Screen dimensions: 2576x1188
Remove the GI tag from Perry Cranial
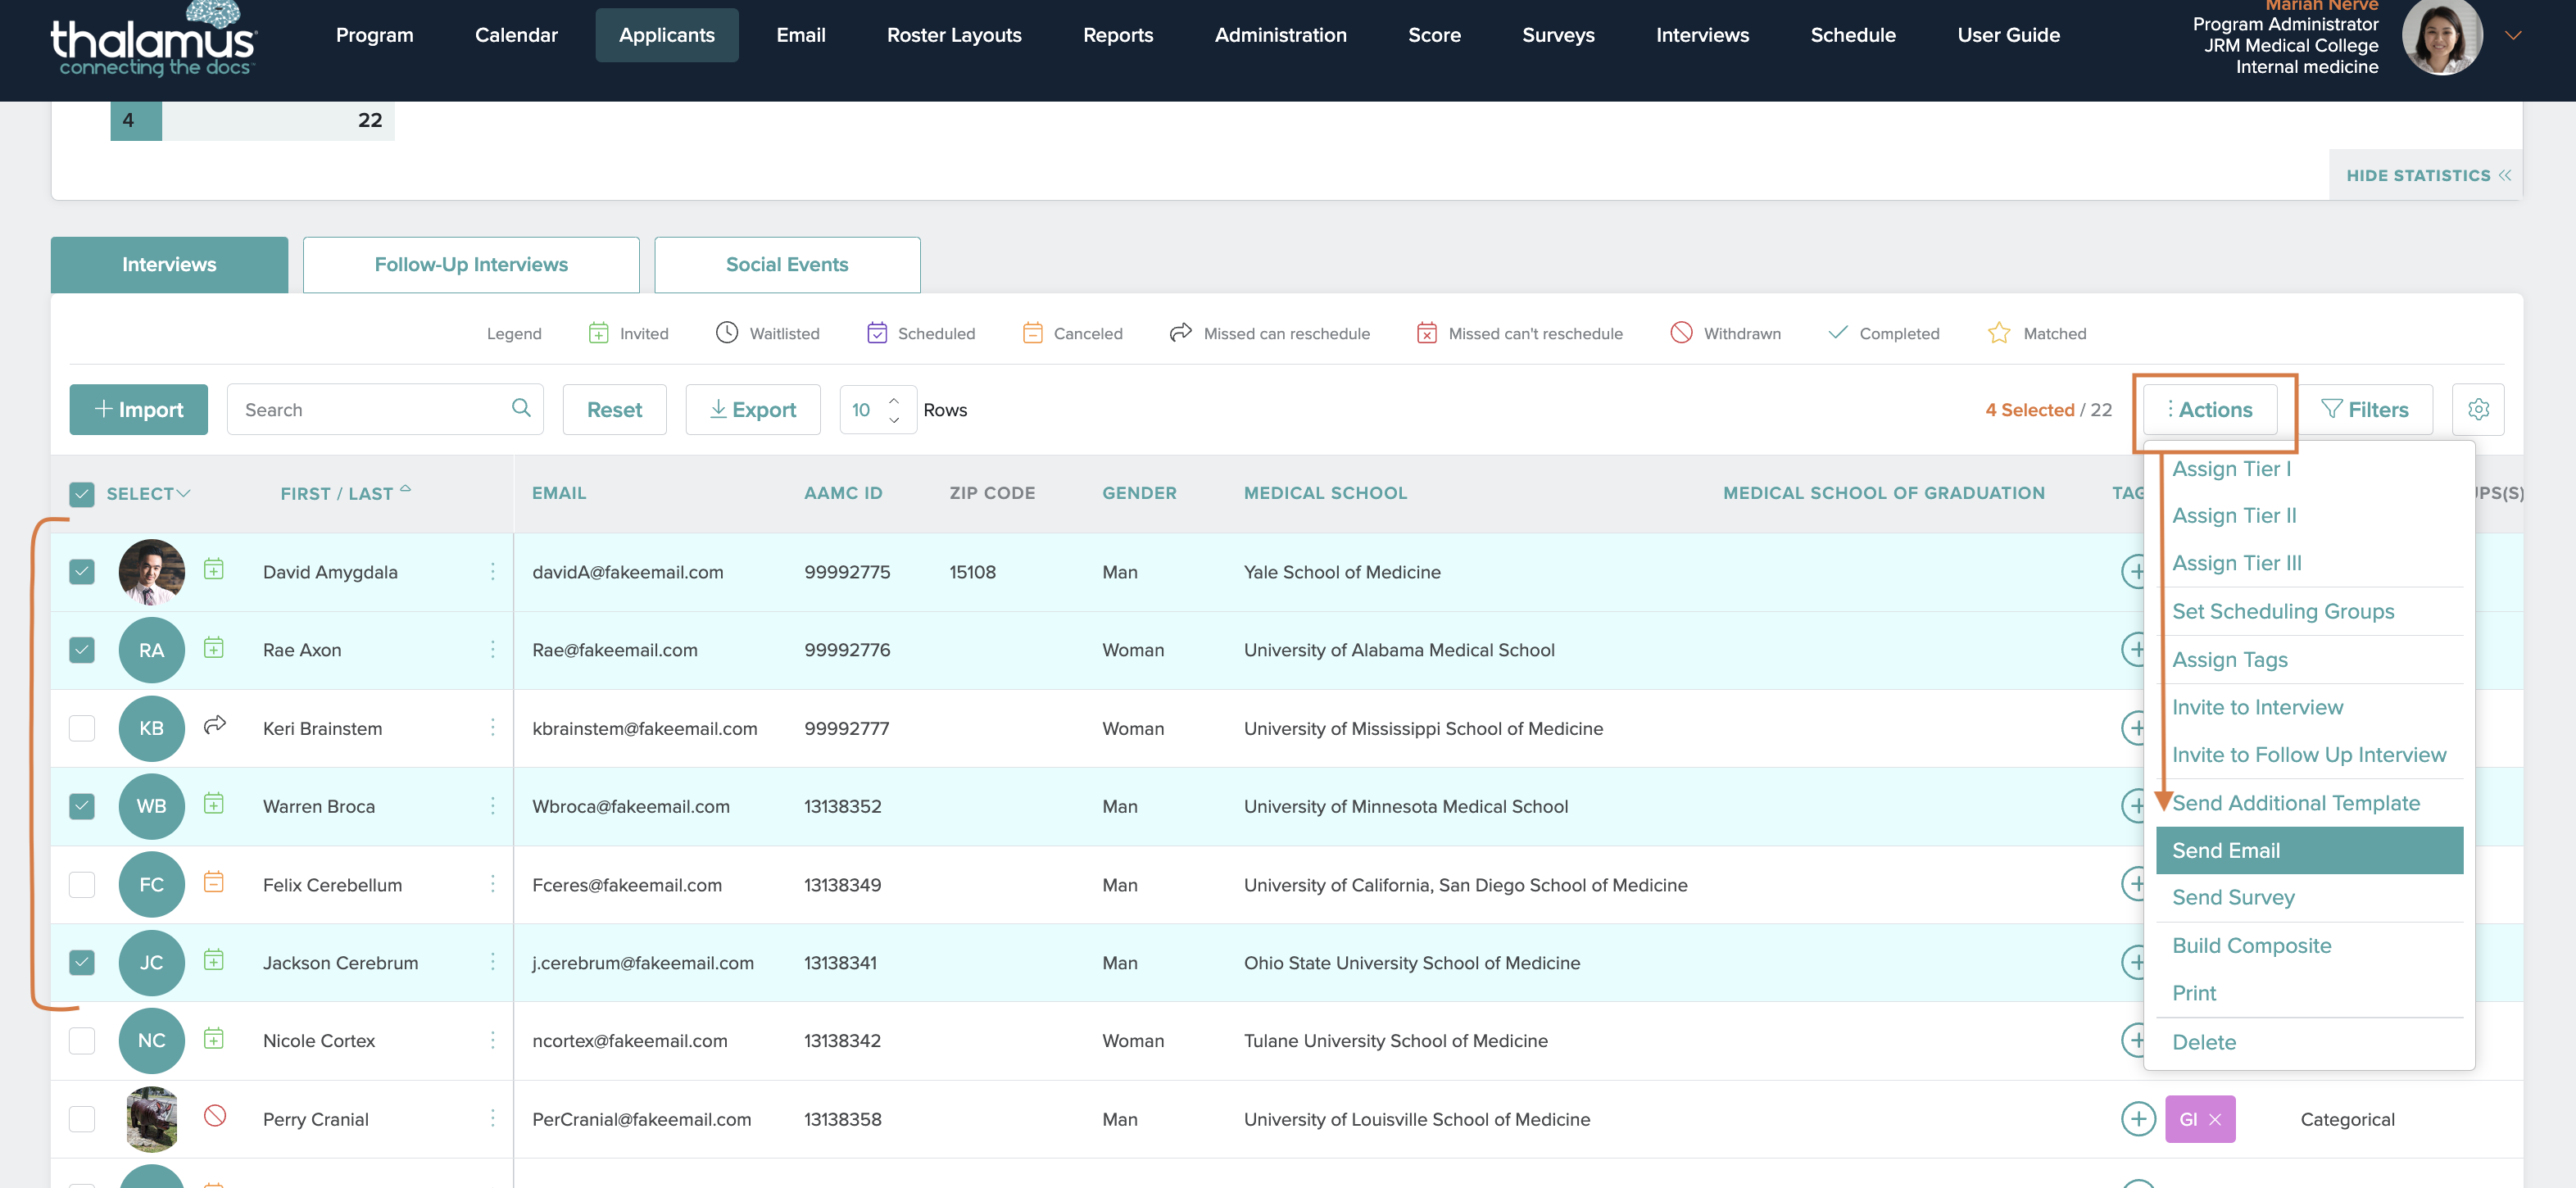(x=2215, y=1120)
